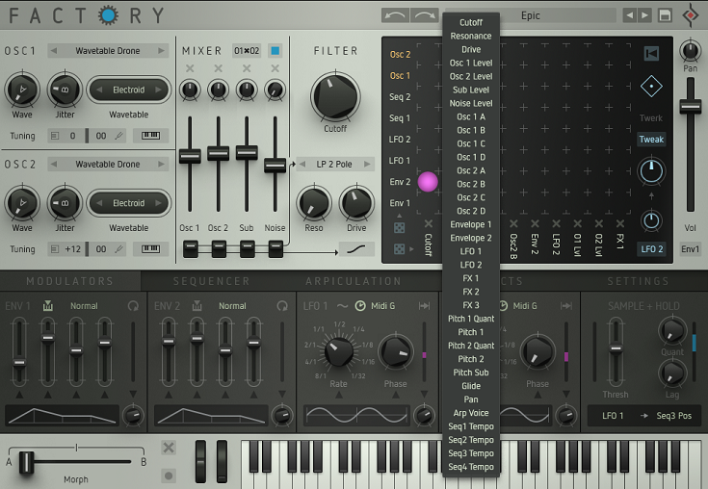This screenshot has width=708, height=489.
Task: Click the Morph A-B slider handle
Action: (x=26, y=463)
